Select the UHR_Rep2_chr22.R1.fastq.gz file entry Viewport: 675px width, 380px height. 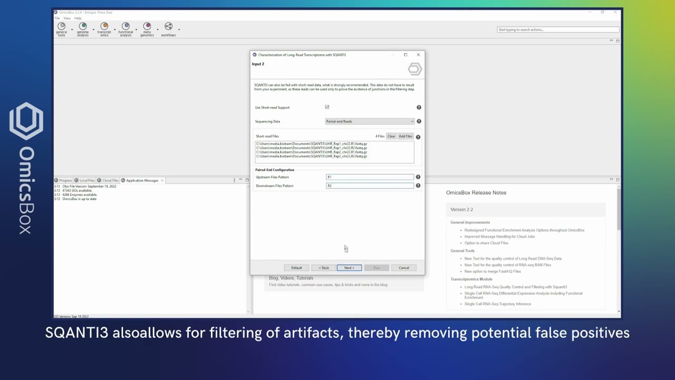pyautogui.click(x=312, y=152)
